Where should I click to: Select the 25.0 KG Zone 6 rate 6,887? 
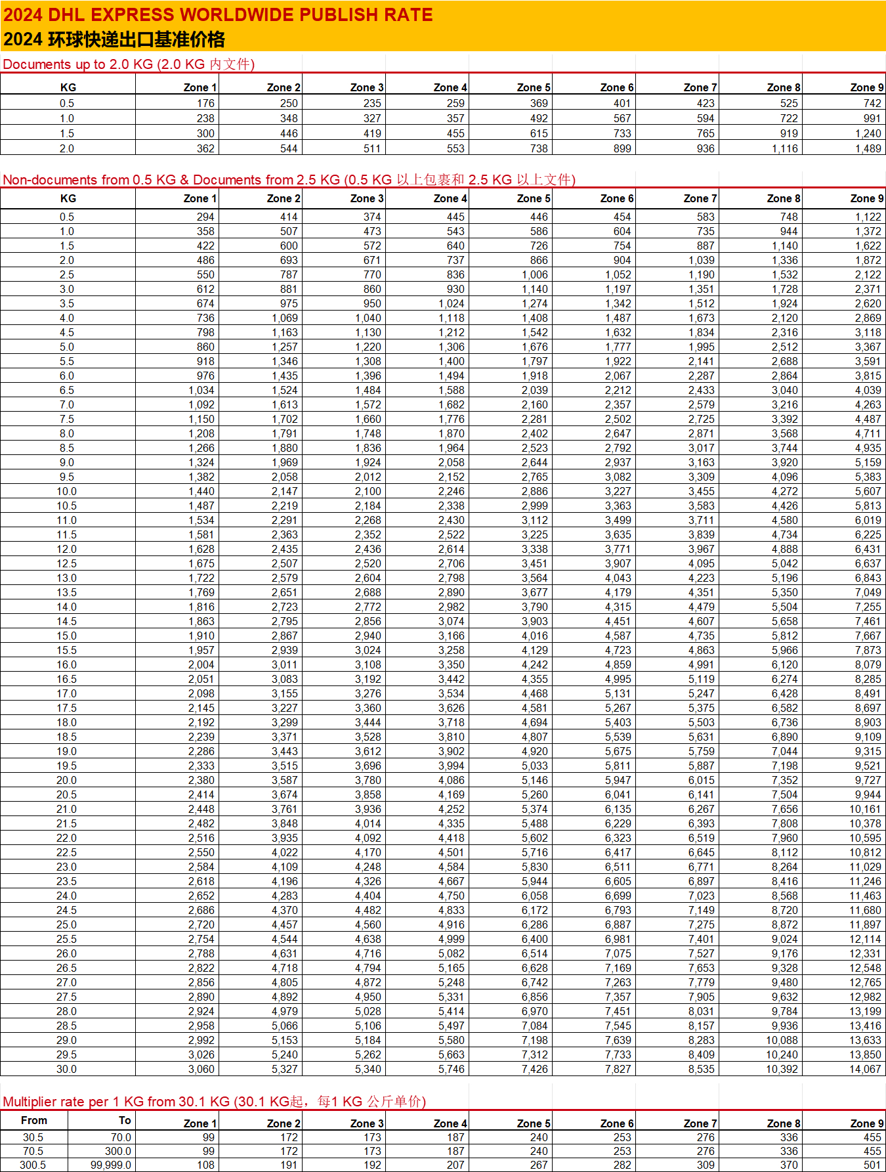618,924
